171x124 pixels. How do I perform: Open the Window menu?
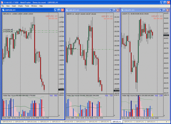[x=34, y=6]
